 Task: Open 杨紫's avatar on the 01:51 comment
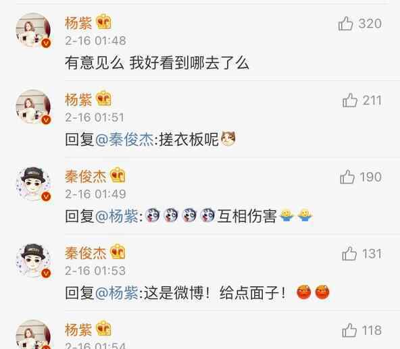coord(33,107)
